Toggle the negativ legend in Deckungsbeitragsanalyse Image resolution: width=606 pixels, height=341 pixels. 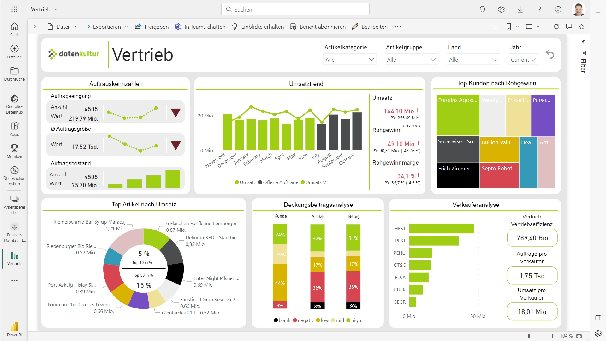pyautogui.click(x=304, y=320)
